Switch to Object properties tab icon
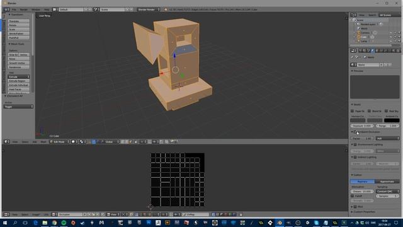Viewport: 403px width, 227px height. [x=377, y=50]
